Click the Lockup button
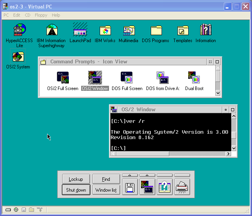The image size is (252, 216). [x=76, y=179]
